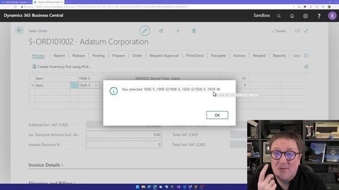The height and width of the screenshot is (190, 339).
Task: Click the pencil edit icon
Action: [x=145, y=31]
